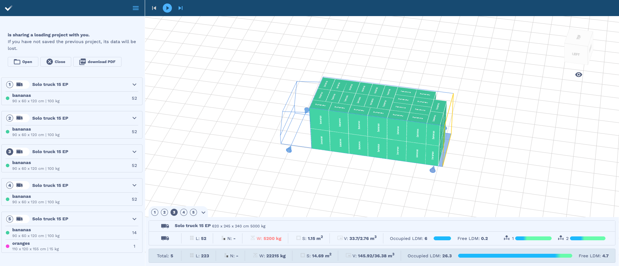This screenshot has height=266, width=619.
Task: Close the sharing notice
Action: (56, 62)
